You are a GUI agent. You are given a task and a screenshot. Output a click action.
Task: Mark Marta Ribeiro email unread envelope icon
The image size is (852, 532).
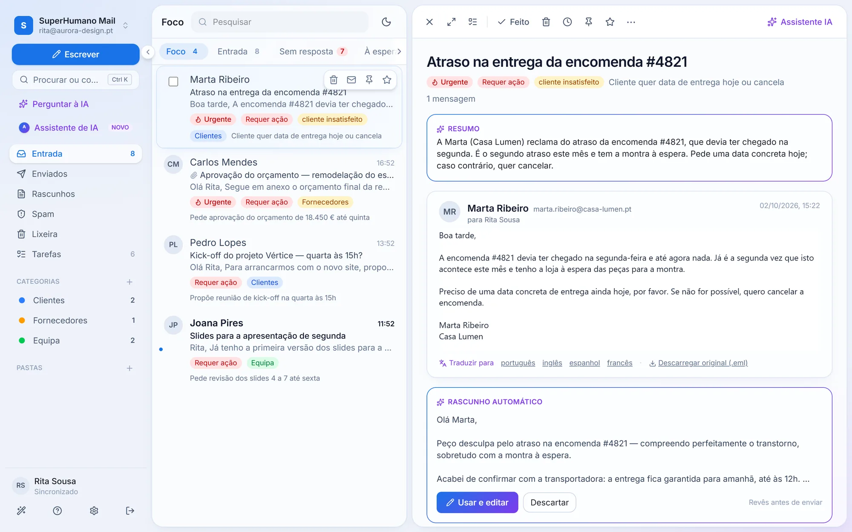[x=351, y=80]
